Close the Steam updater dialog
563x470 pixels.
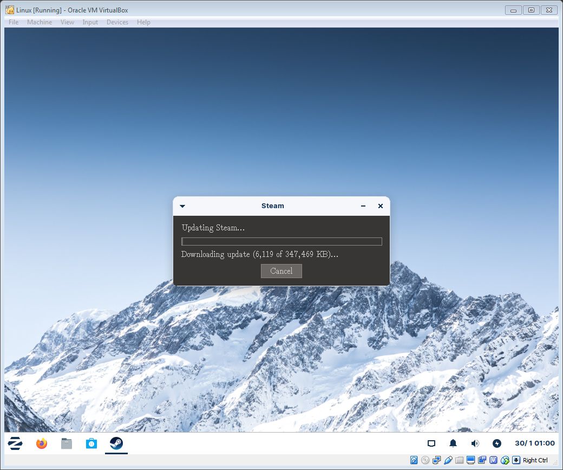coord(380,206)
